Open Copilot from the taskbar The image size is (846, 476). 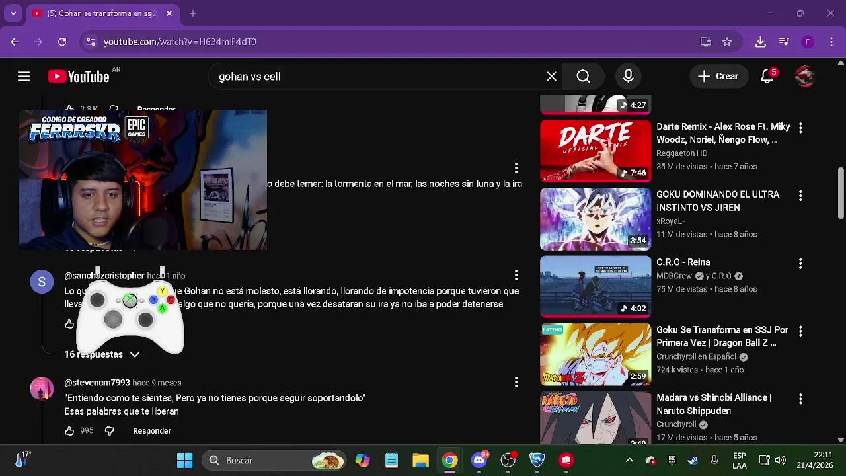(362, 460)
